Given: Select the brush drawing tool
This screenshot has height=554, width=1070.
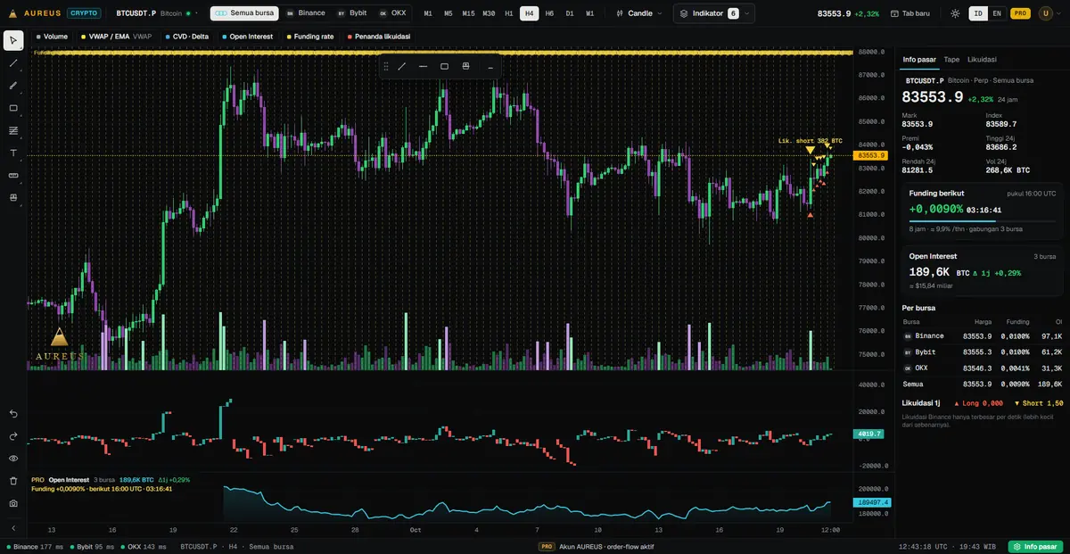Looking at the screenshot, I should click(x=13, y=86).
